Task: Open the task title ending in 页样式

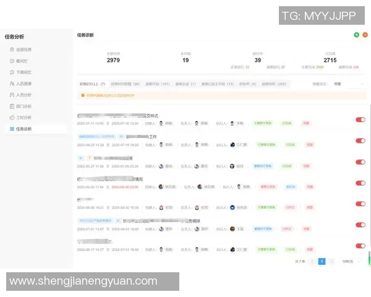Action: 117,116
